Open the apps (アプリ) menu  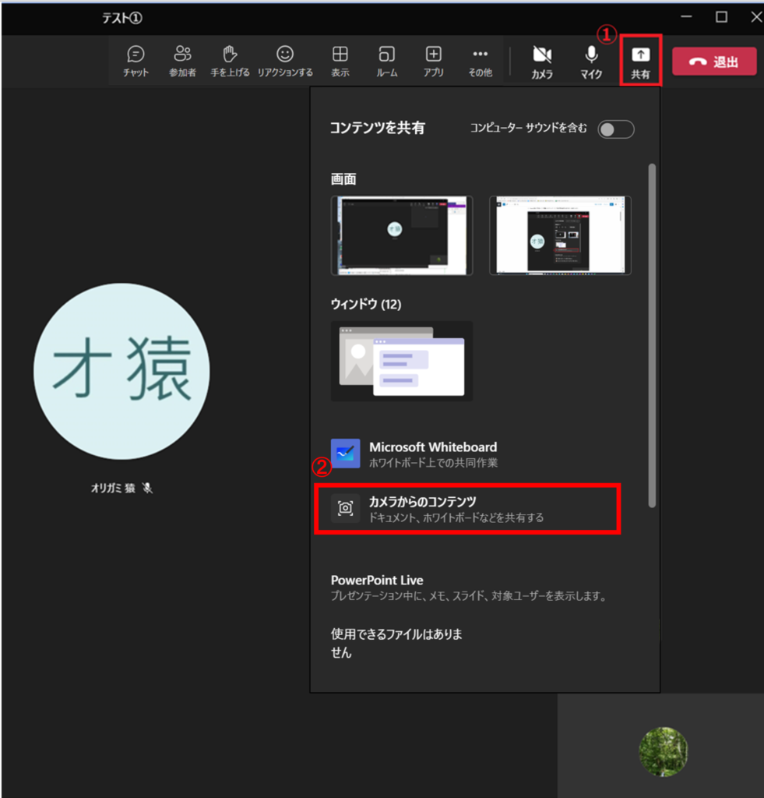(x=433, y=62)
